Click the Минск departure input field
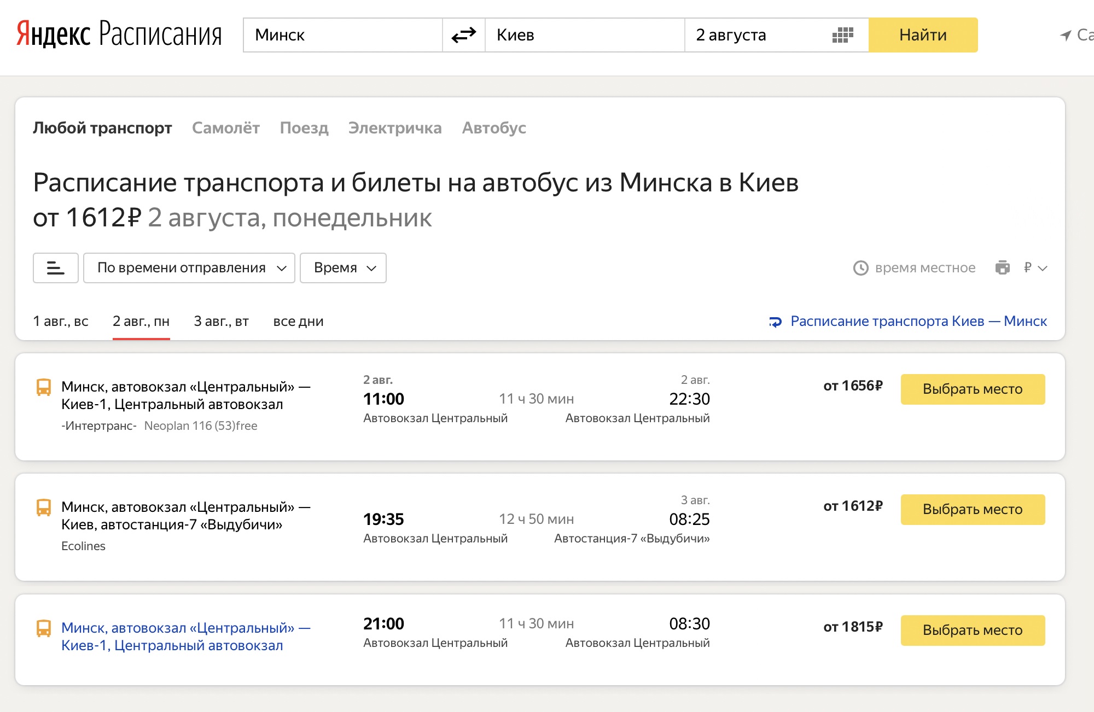This screenshot has height=712, width=1094. pyautogui.click(x=343, y=35)
